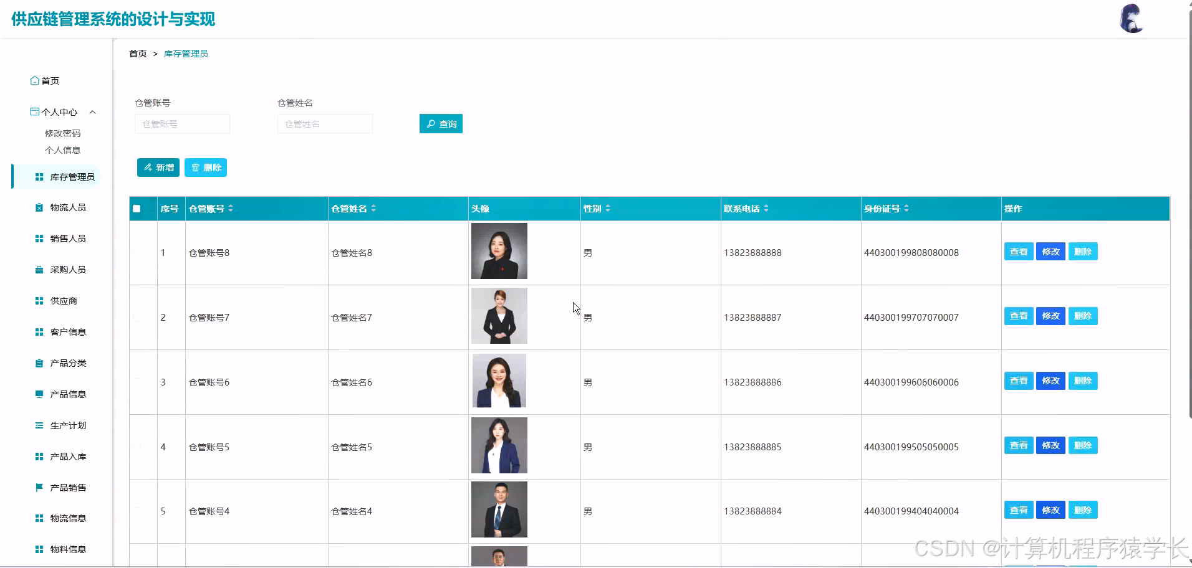Click the 产品信息 monitor icon
1192x568 pixels.
(x=39, y=394)
